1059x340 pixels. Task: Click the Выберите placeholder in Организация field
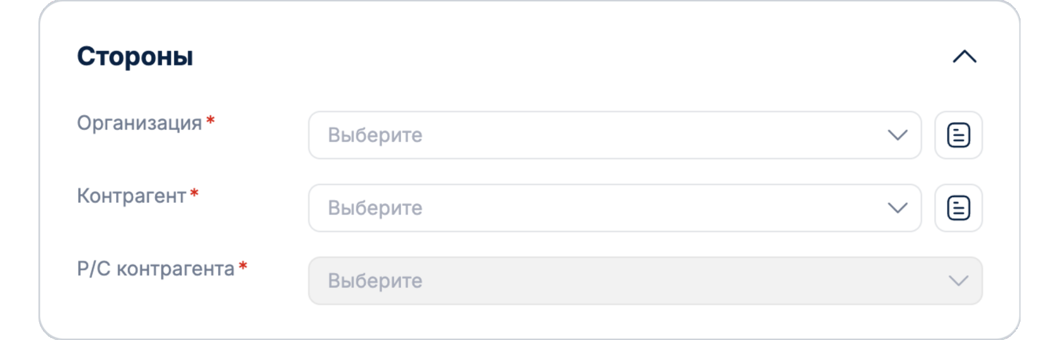click(x=375, y=135)
